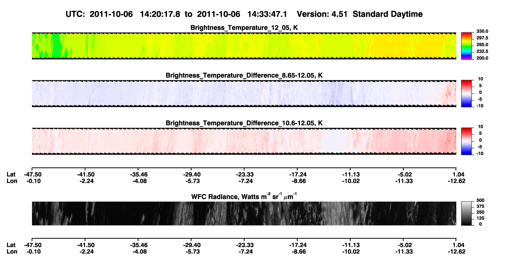Click longitude '-0.10' on the axis below WFC Radiance

coord(33,251)
